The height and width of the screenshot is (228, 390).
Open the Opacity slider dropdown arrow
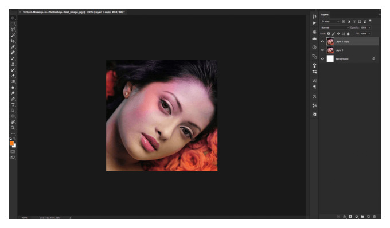tap(369, 27)
